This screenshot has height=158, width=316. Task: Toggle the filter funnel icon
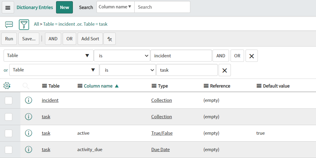[24, 24]
